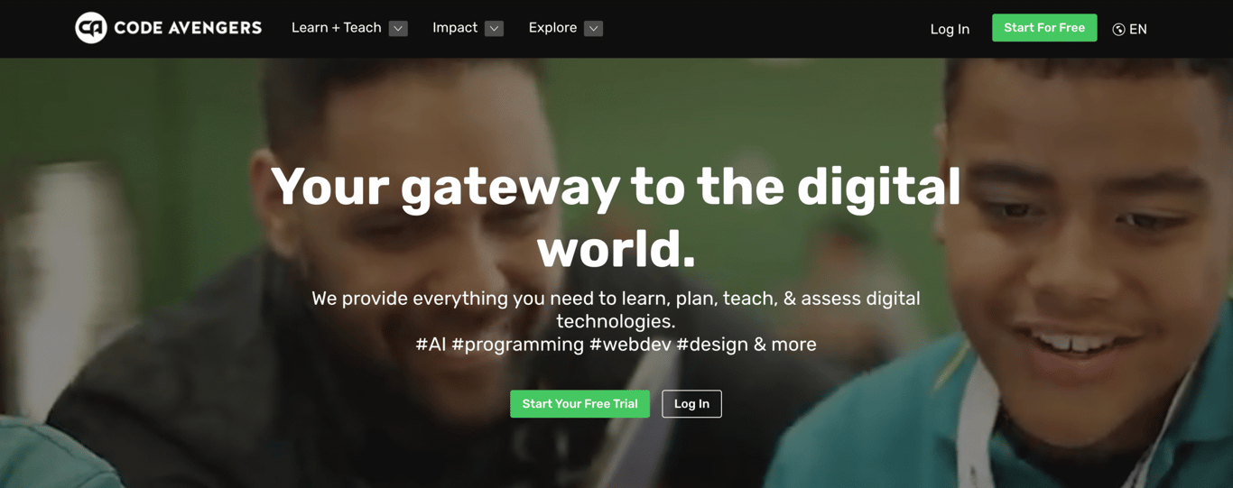1233x488 pixels.
Task: Click the CODE AVENGERS wordmark text
Action: [x=188, y=28]
